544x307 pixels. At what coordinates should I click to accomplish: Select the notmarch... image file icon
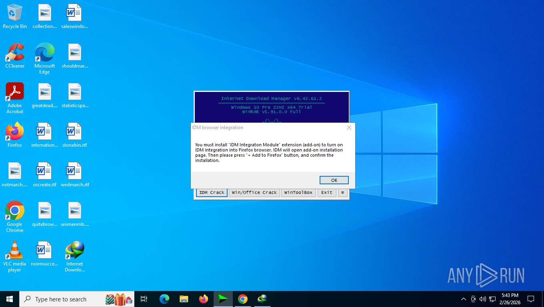pos(15,175)
